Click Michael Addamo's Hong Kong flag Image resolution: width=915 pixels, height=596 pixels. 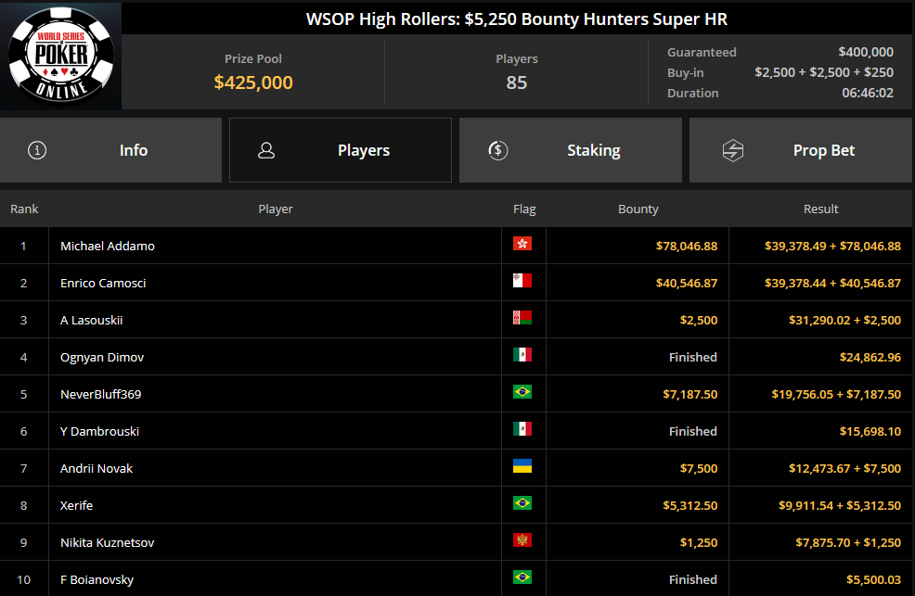pyautogui.click(x=522, y=244)
